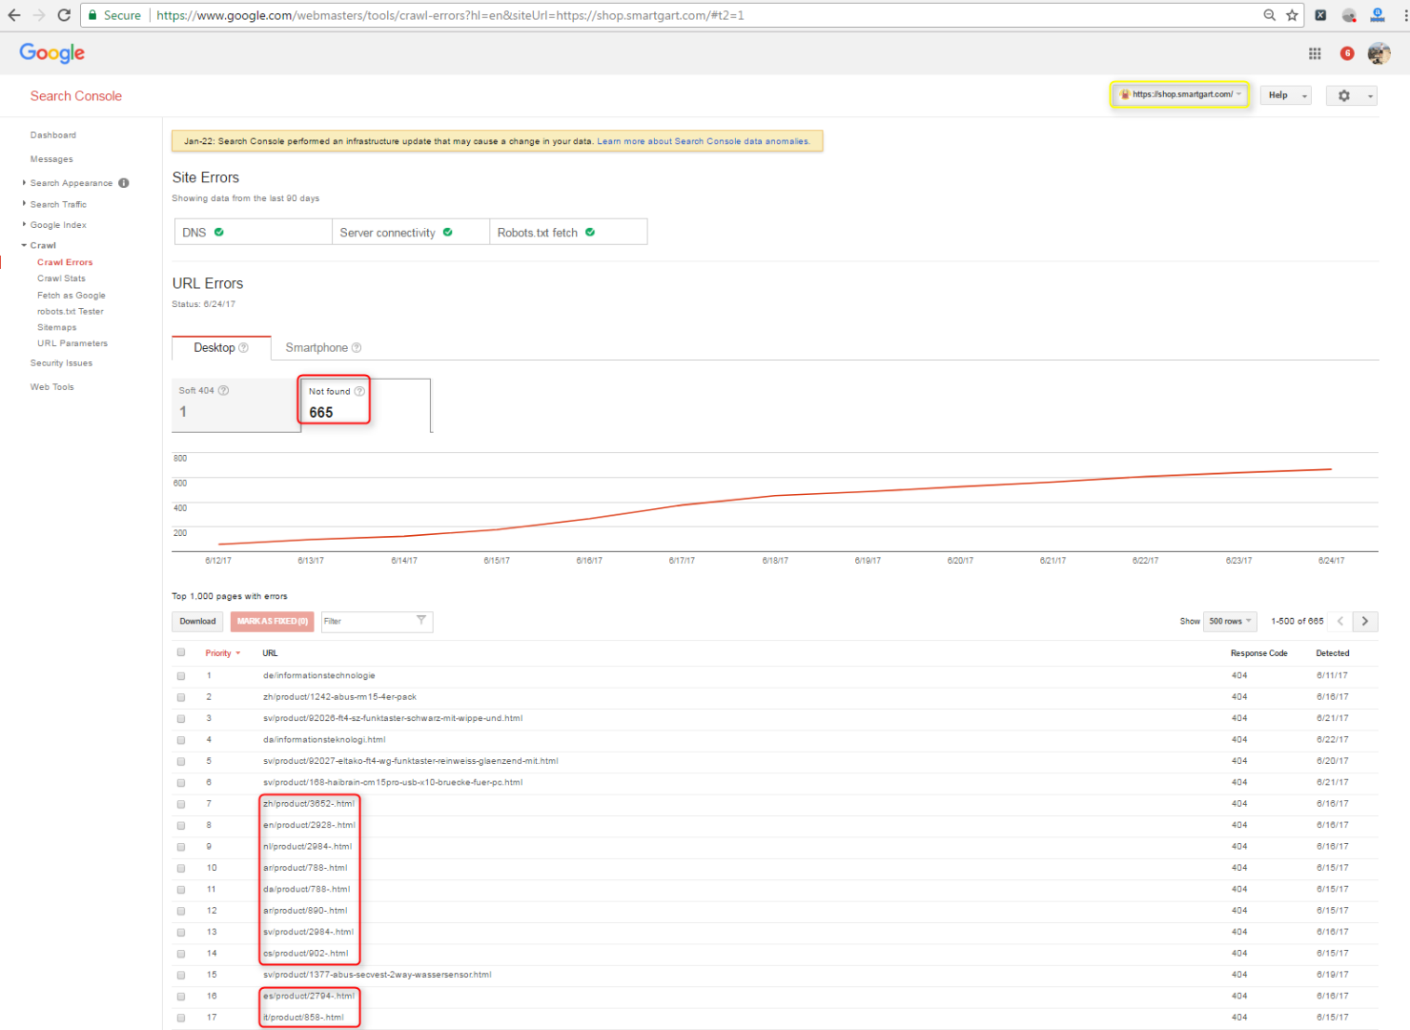Viewport: 1410px width, 1030px height.
Task: Click the Download button
Action: point(197,621)
